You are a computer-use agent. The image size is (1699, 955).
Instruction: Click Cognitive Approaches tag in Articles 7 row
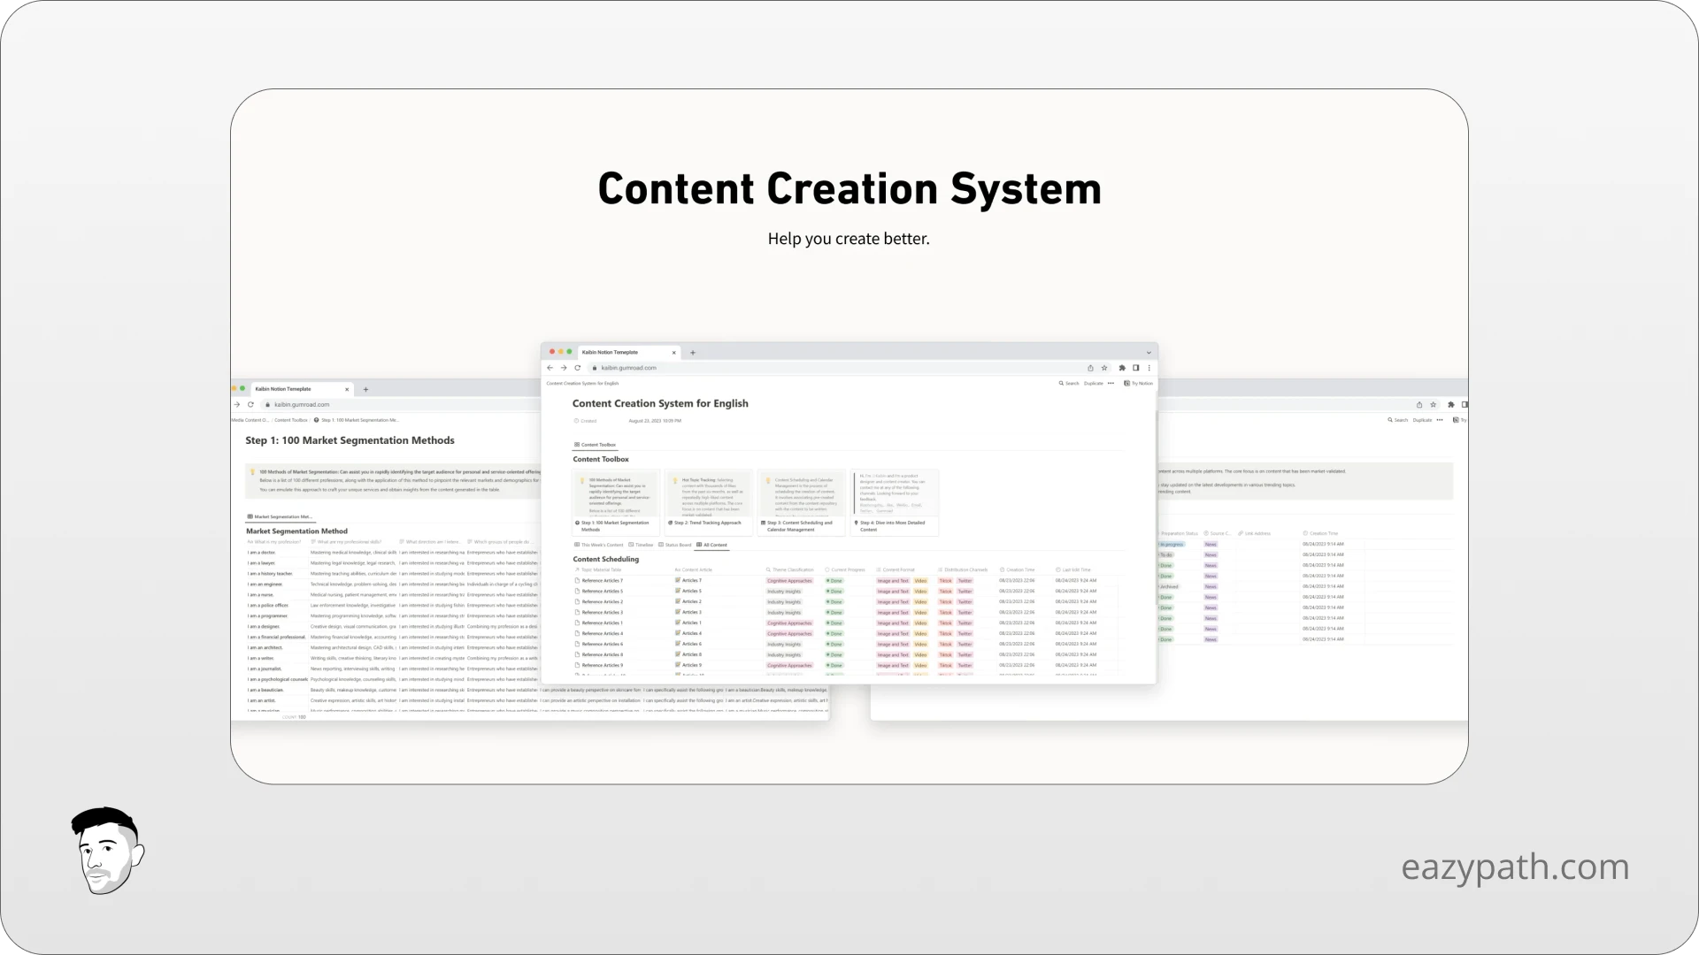pyautogui.click(x=789, y=581)
